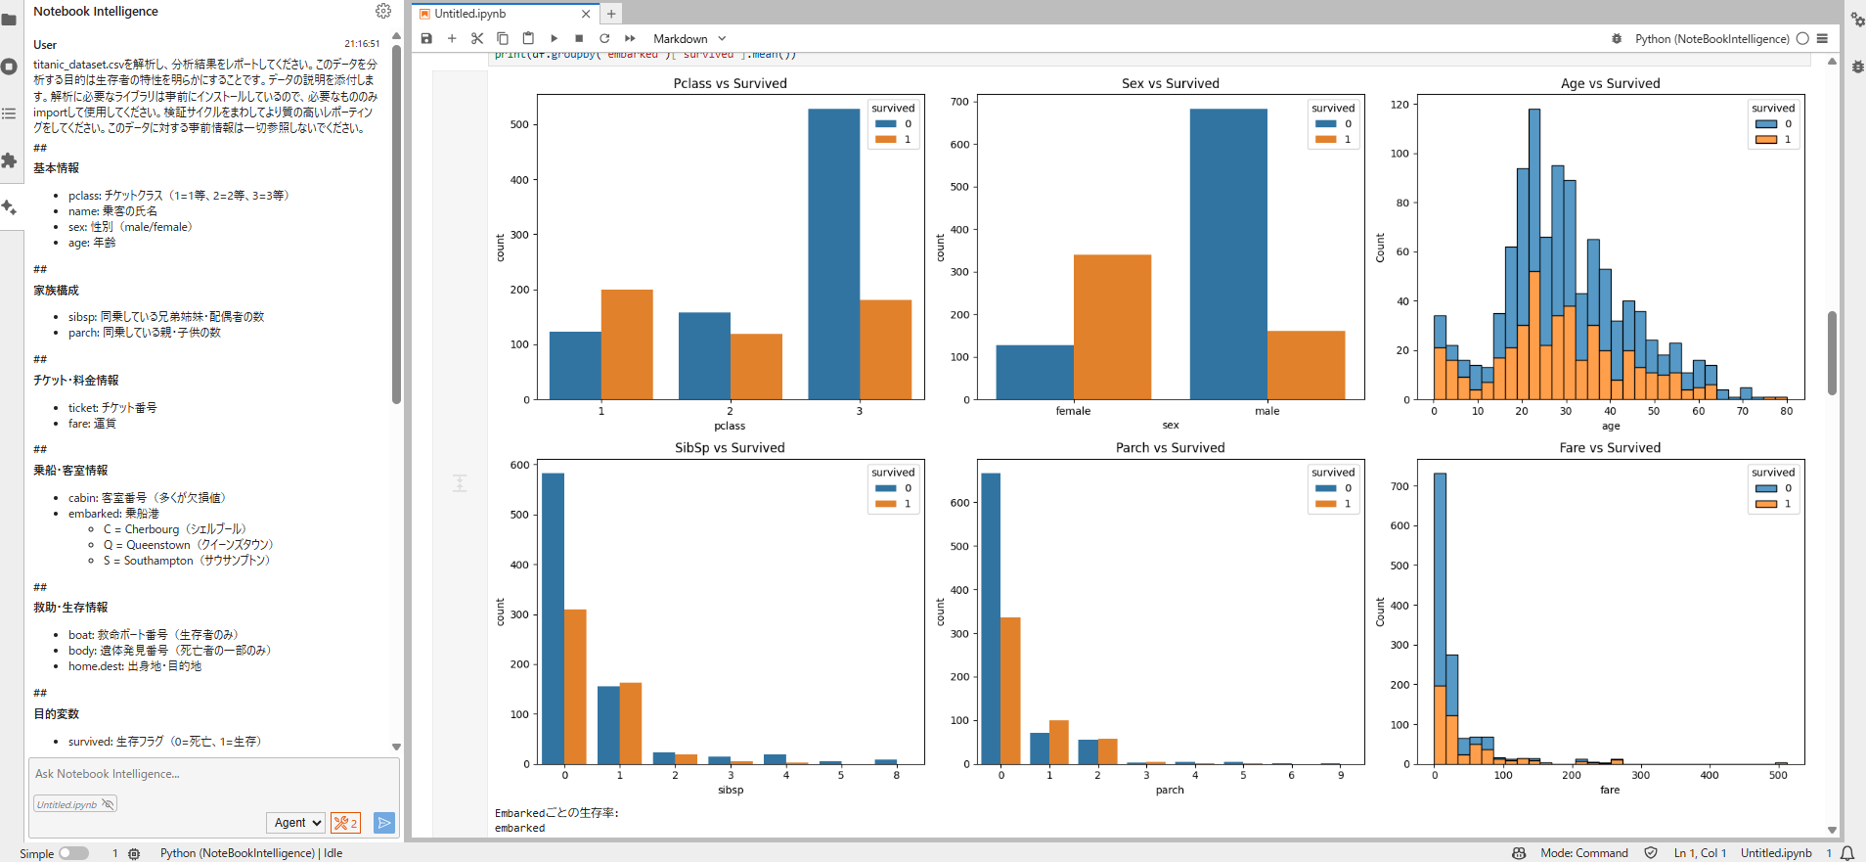Click scroll-down arrow of notebook

pos(1832,830)
